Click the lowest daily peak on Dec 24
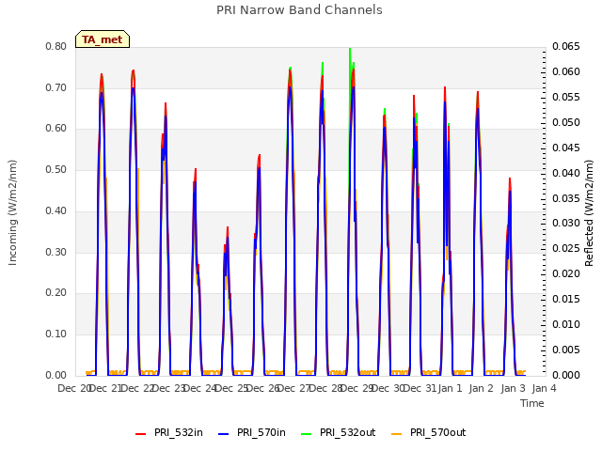 (228, 227)
